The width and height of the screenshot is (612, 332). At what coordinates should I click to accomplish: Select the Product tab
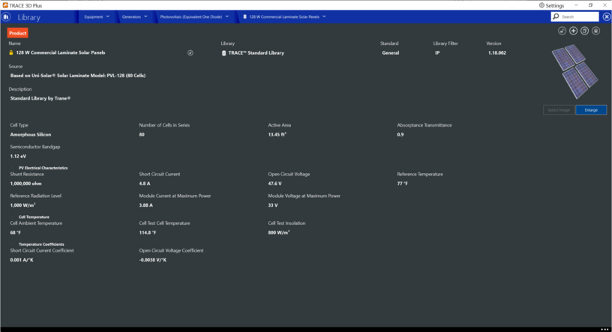[x=17, y=33]
